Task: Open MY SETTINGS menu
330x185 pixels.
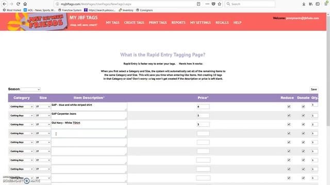Action: [x=201, y=23]
